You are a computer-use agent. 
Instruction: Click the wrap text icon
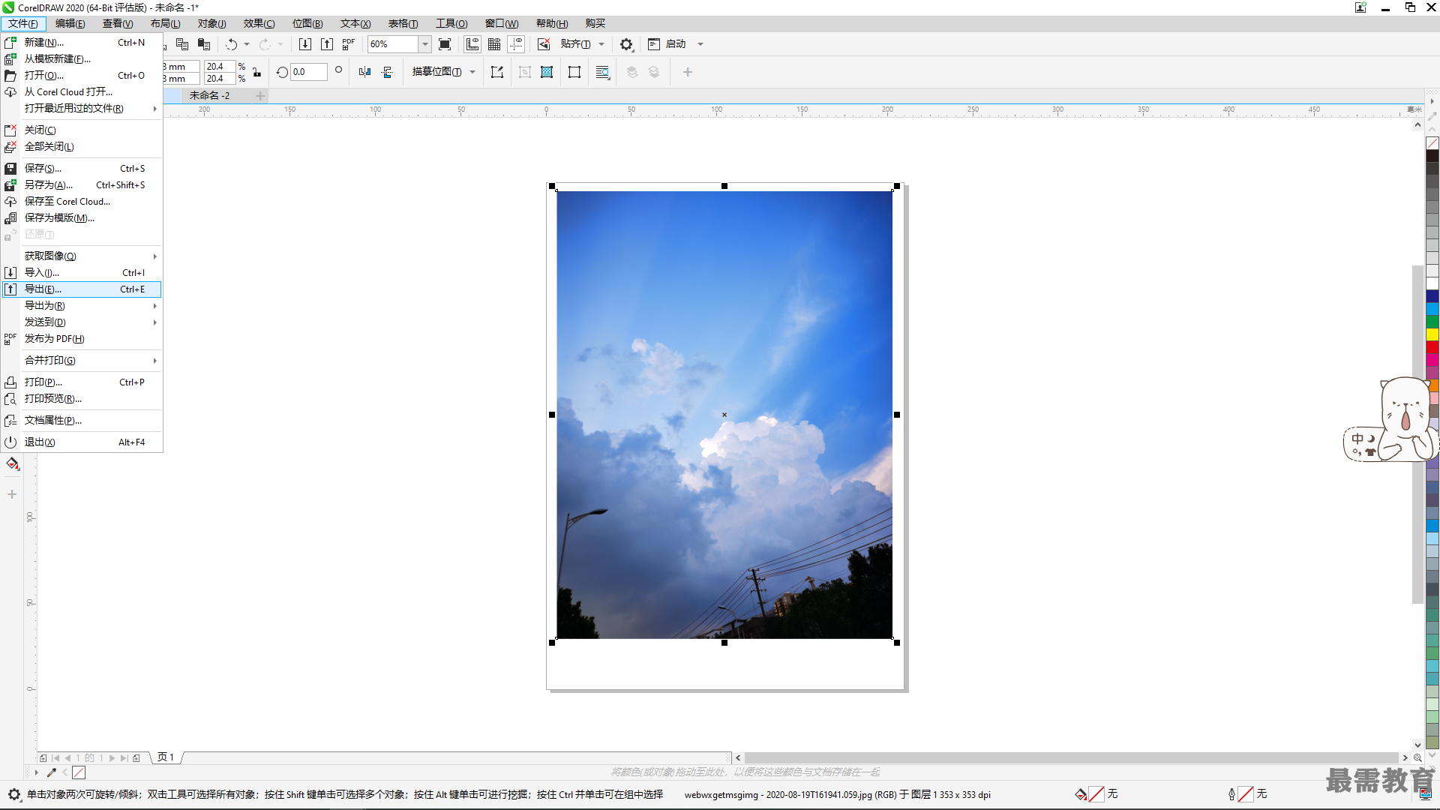602,72
